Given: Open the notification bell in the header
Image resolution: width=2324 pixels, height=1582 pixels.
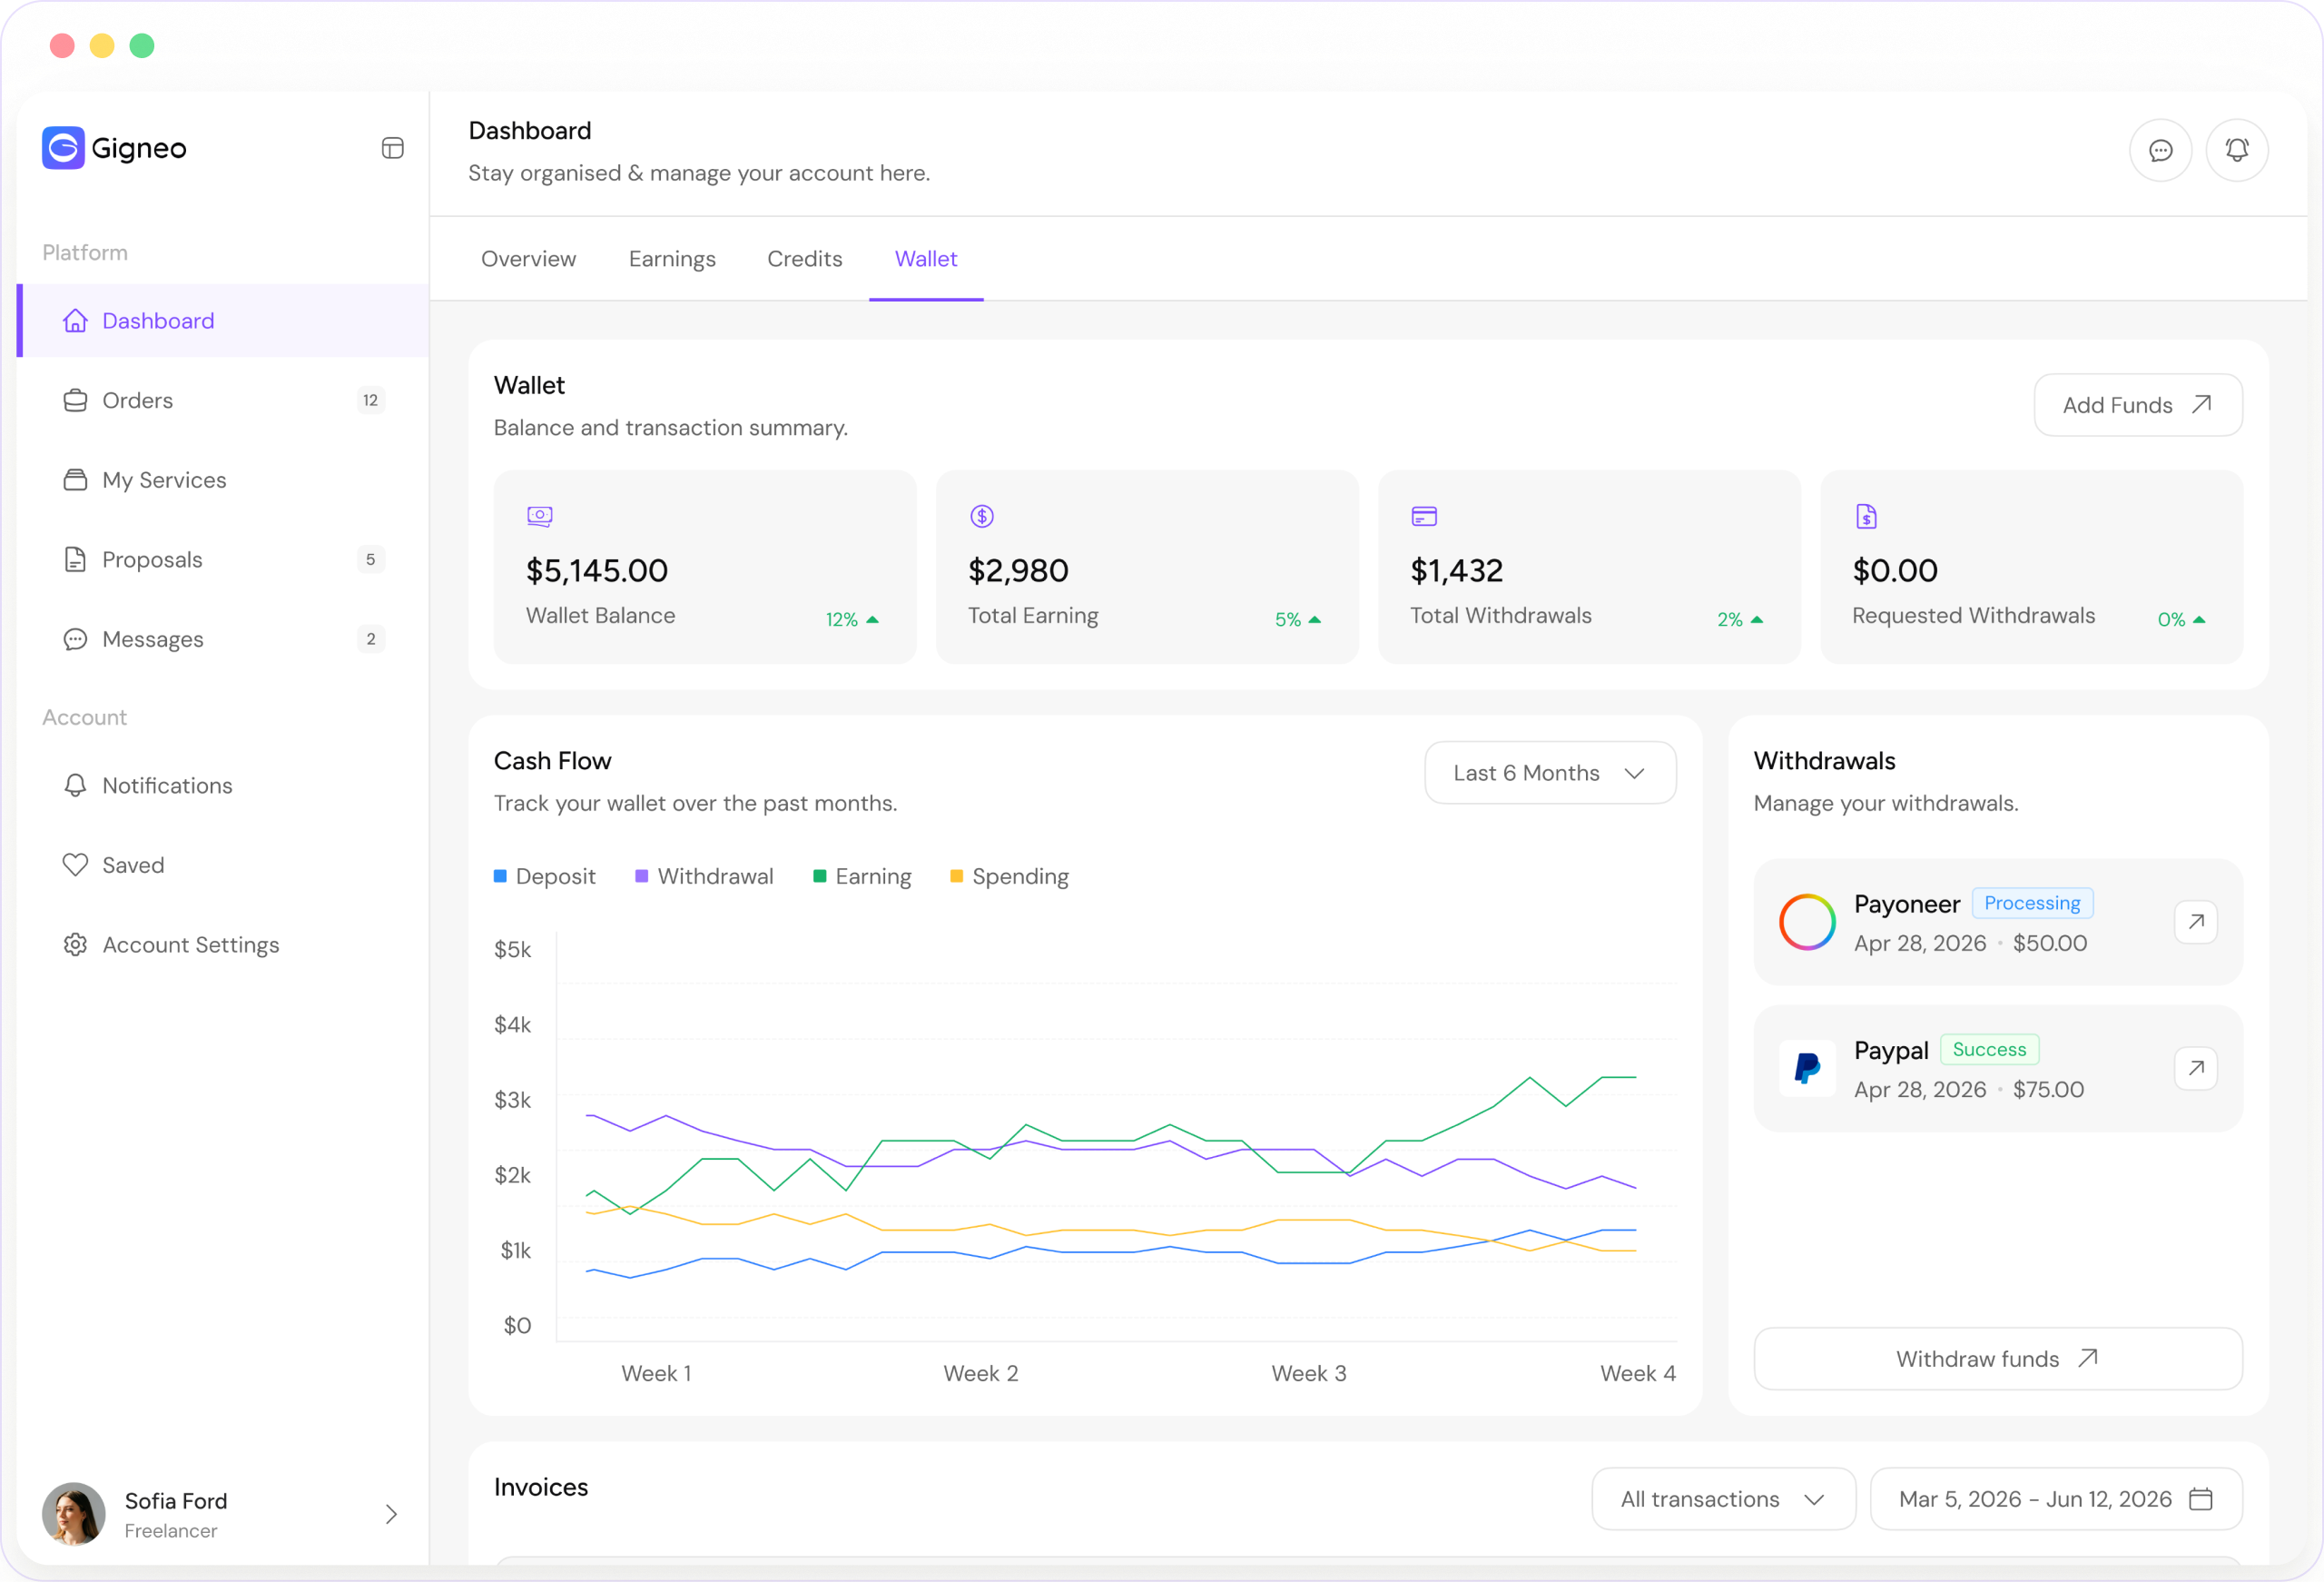Looking at the screenshot, I should point(2237,150).
